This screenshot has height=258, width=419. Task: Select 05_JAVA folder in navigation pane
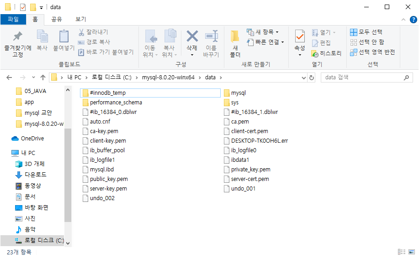coord(31,91)
